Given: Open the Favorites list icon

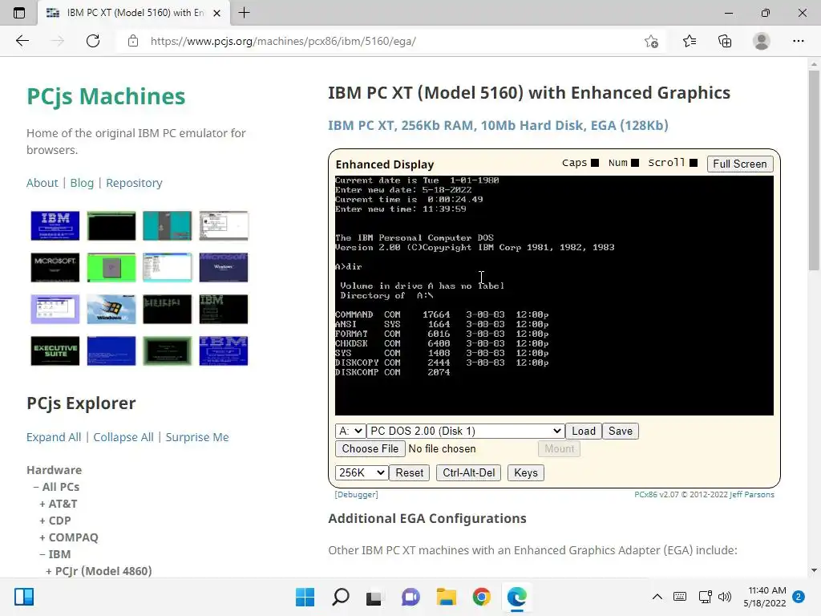Looking at the screenshot, I should (690, 41).
